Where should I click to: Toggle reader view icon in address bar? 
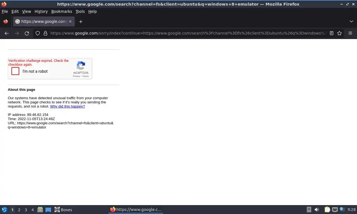click(x=332, y=33)
